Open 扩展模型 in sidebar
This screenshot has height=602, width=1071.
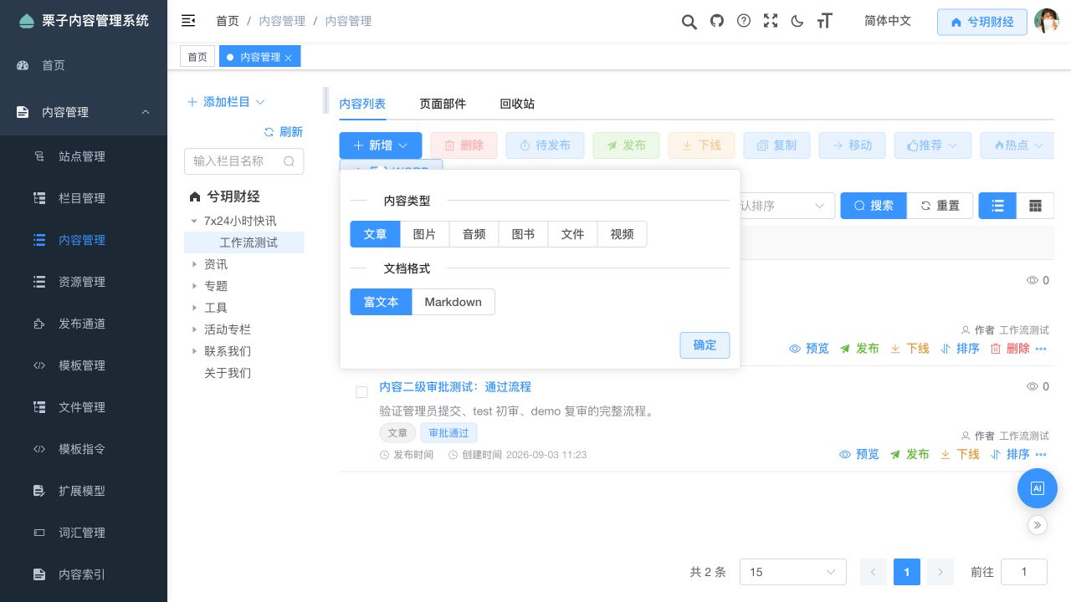(84, 491)
